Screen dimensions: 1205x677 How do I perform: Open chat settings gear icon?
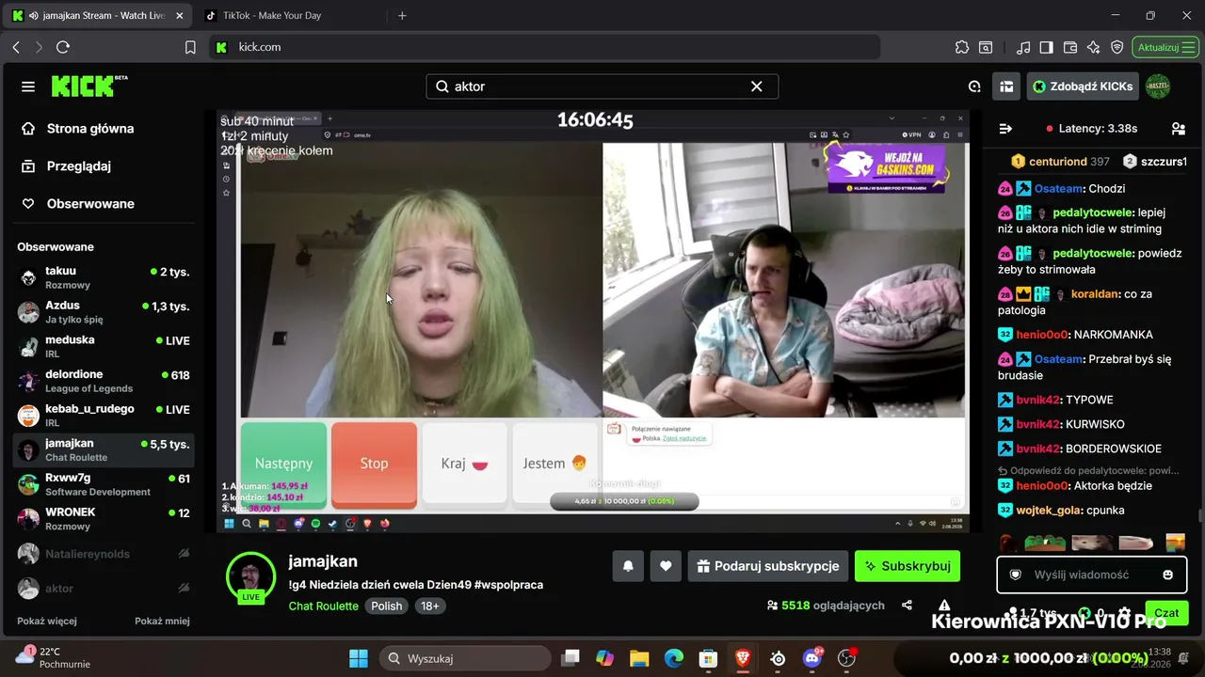pyautogui.click(x=1124, y=613)
